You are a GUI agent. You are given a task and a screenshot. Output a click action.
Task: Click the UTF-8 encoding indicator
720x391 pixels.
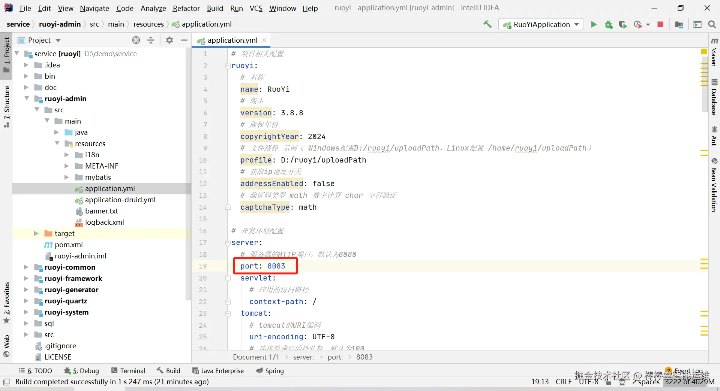click(x=589, y=382)
